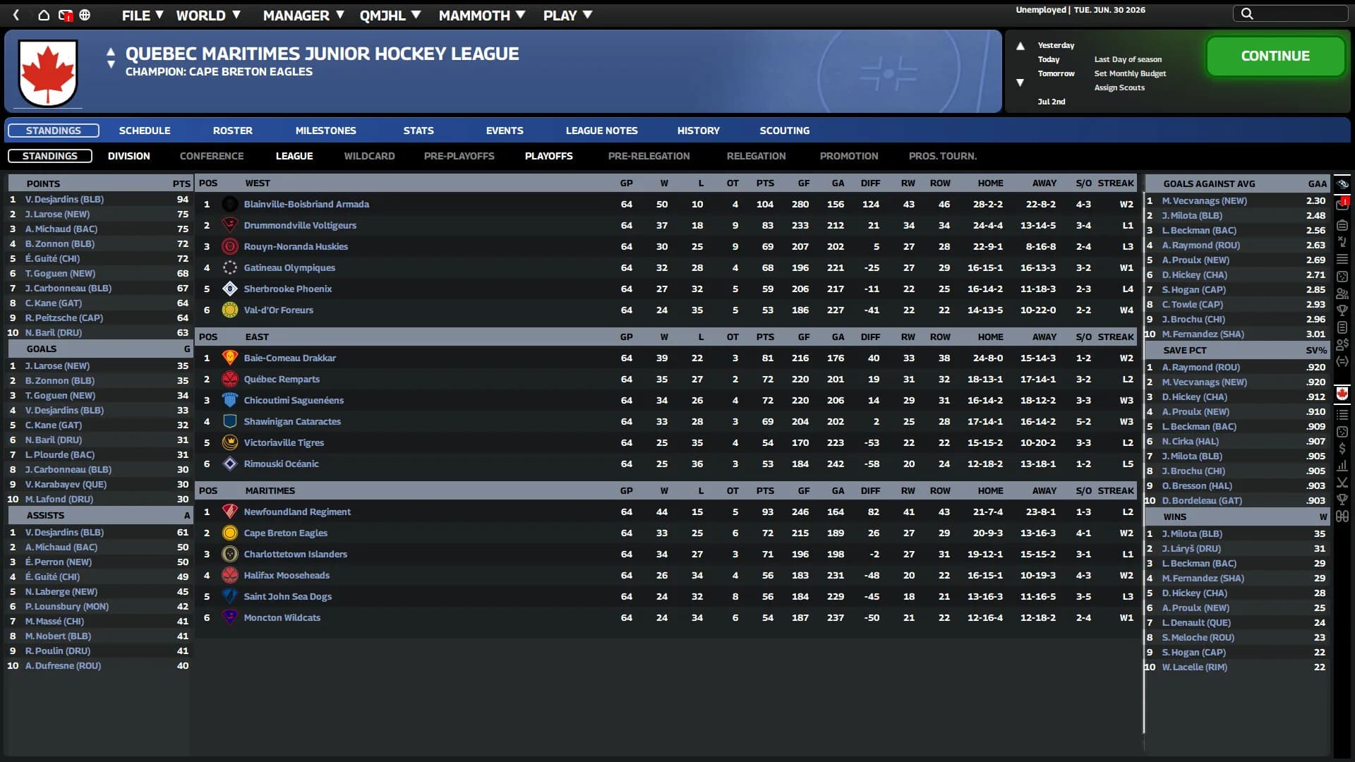Click the Canada maple leaf sidebar icon
Screen dimensions: 1355x762
1342,393
